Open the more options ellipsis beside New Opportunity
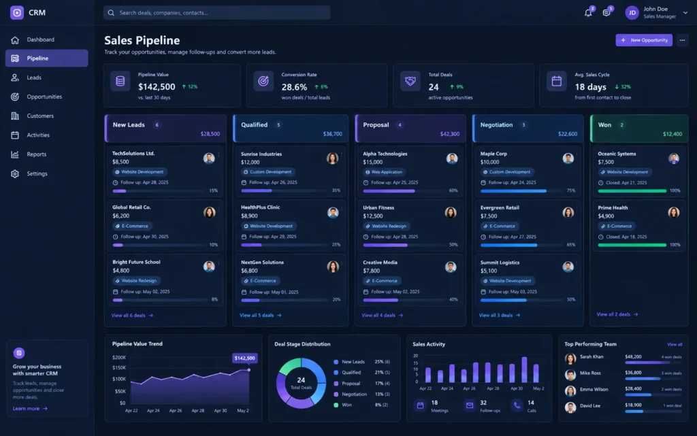 point(682,40)
